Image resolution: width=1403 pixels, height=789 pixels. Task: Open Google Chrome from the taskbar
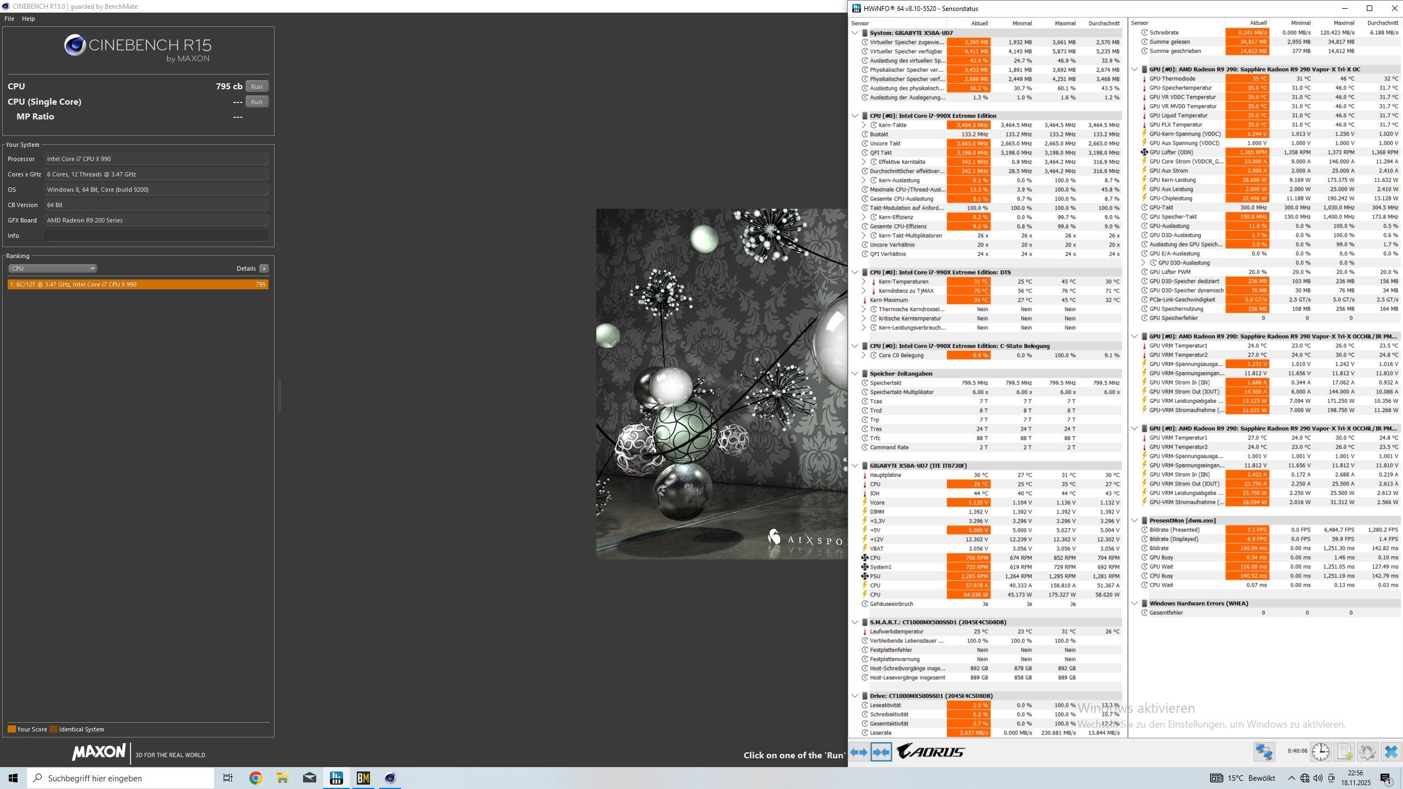pos(255,778)
